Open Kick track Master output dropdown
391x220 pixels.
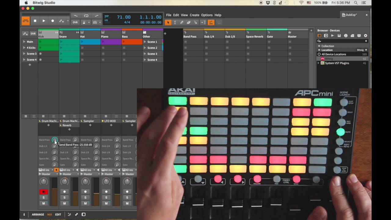(48, 174)
